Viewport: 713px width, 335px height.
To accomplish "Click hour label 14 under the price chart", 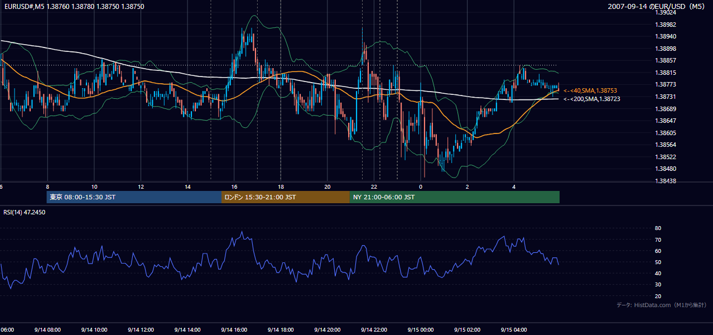I will [187, 187].
